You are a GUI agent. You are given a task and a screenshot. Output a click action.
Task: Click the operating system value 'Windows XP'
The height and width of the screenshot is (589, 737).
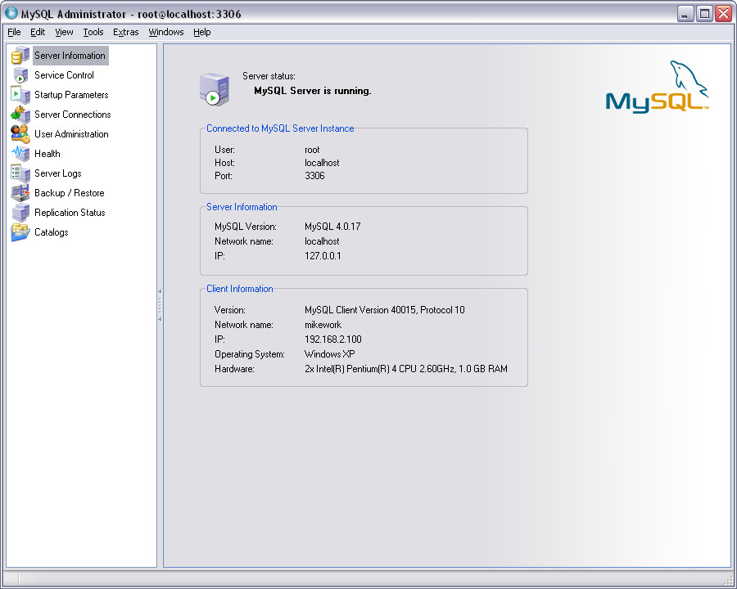click(329, 354)
